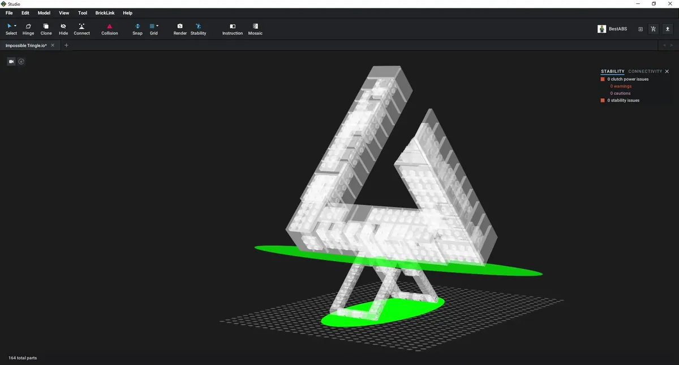Switch to the Connectivity tab

tap(644, 72)
